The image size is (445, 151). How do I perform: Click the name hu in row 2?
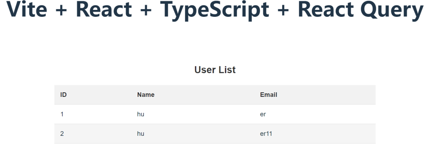coord(141,134)
